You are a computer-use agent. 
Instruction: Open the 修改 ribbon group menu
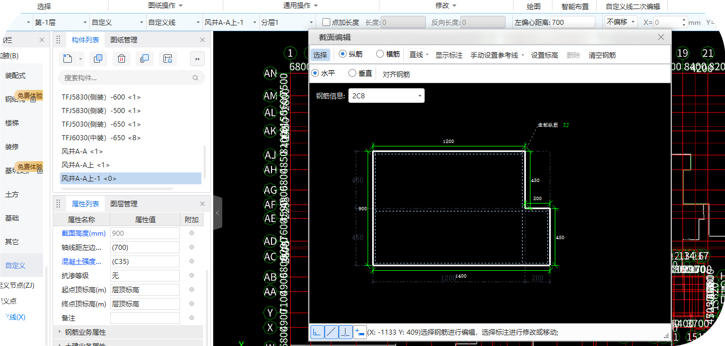click(446, 6)
